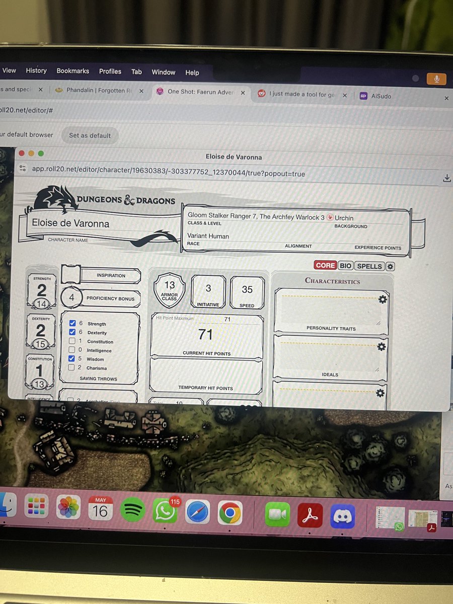Image resolution: width=453 pixels, height=604 pixels.
Task: Roll the Wisdom saving throw label
Action: [x=96, y=359]
